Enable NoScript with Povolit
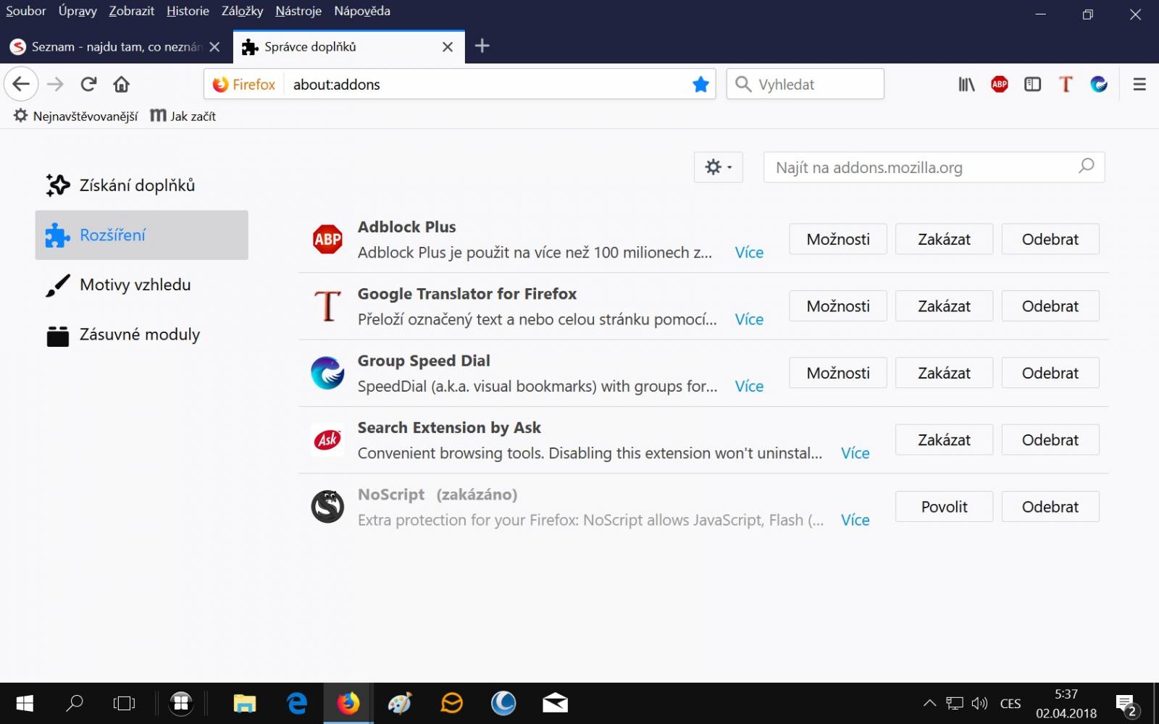The image size is (1159, 724). click(944, 507)
